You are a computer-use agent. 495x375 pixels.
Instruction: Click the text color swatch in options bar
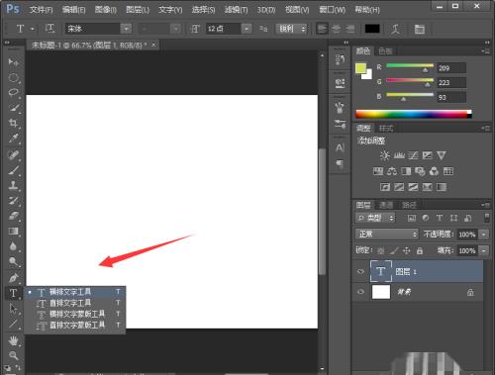point(372,29)
